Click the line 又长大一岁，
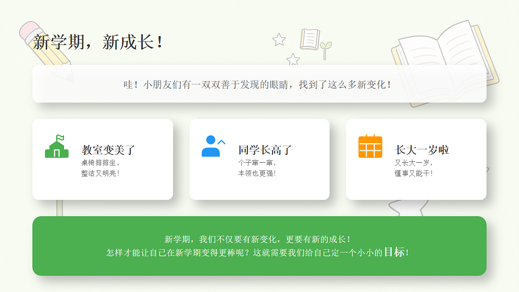 click(414, 163)
